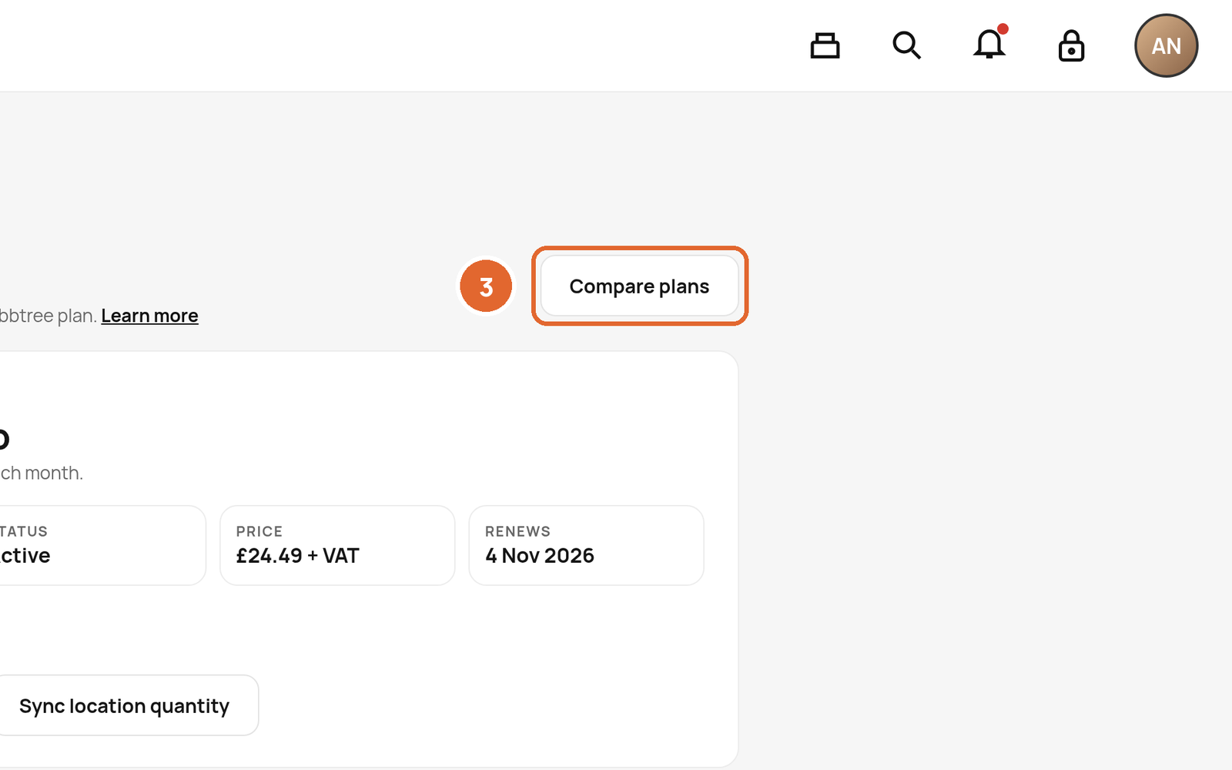Select the Renews info card
This screenshot has width=1232, height=770.
(x=586, y=545)
